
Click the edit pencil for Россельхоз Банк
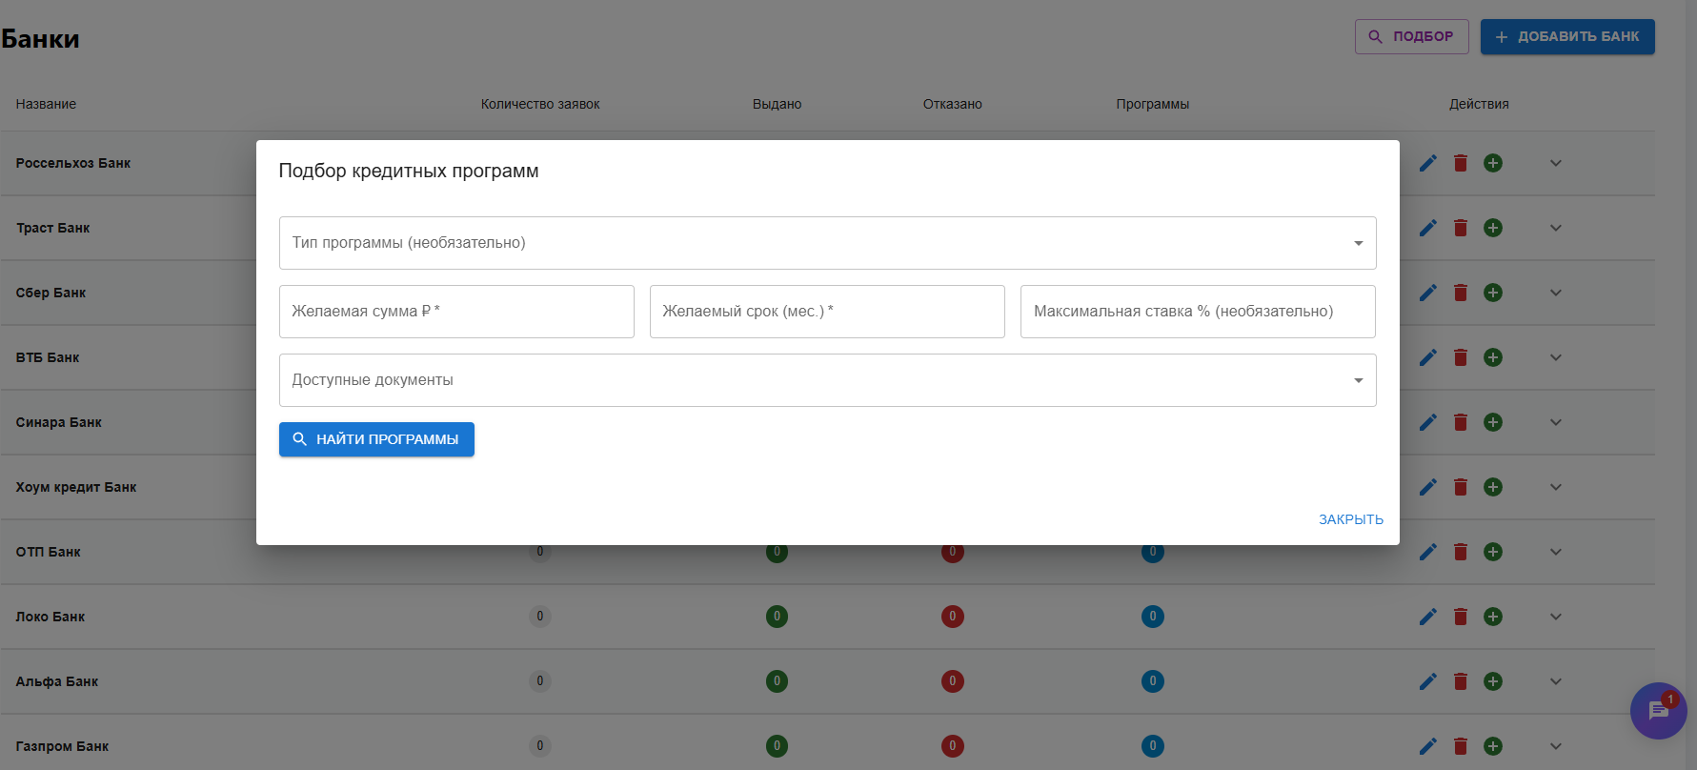[1427, 163]
